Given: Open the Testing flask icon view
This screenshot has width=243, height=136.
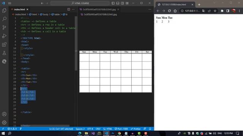Looking at the screenshot, I should click(x=4, y=53).
